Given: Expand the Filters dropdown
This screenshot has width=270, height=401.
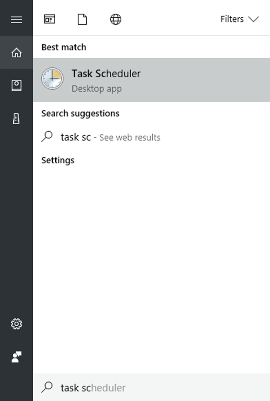Looking at the screenshot, I should [239, 20].
